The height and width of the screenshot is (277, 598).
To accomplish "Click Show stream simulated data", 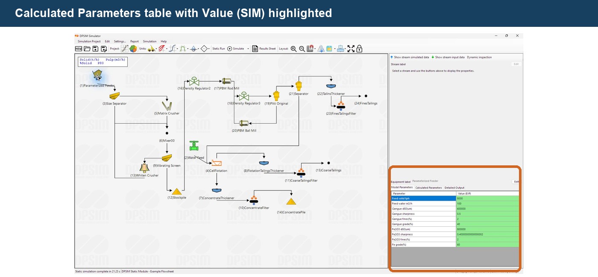I will click(x=410, y=57).
